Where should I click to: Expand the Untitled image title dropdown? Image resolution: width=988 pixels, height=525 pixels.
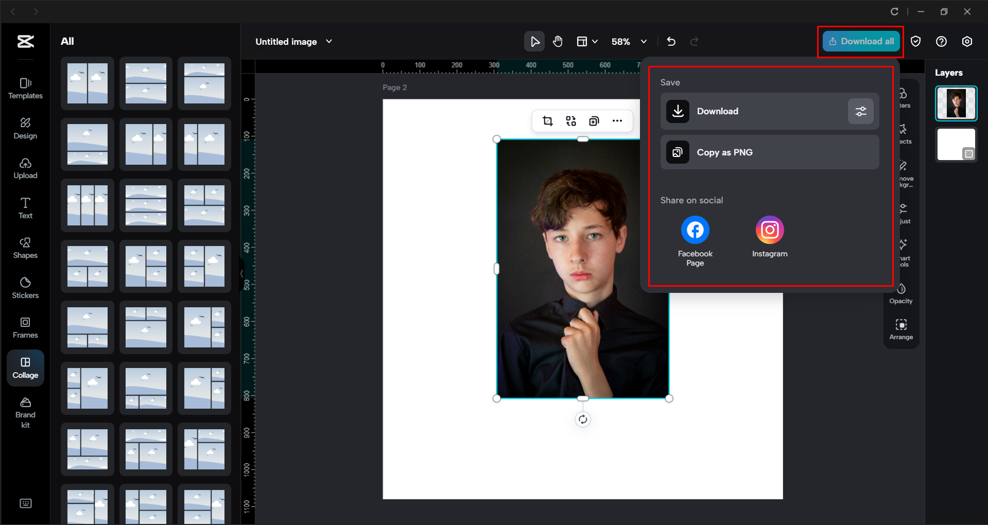[330, 41]
